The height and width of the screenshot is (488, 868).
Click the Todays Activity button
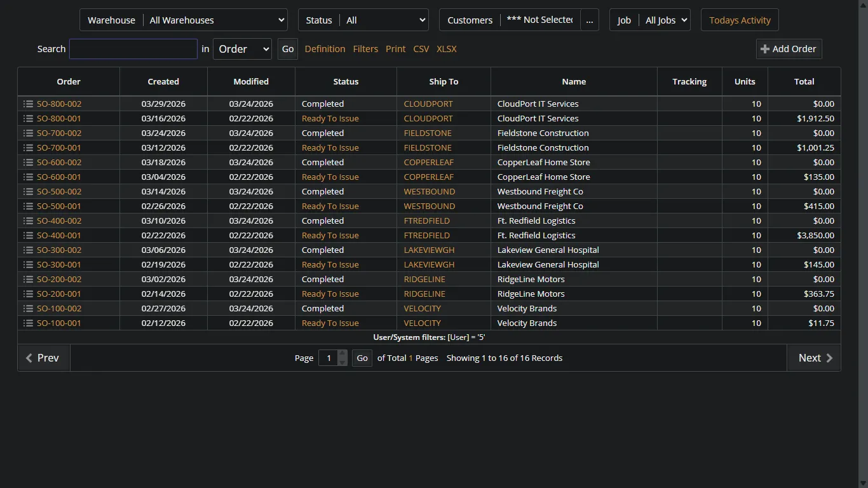click(740, 20)
